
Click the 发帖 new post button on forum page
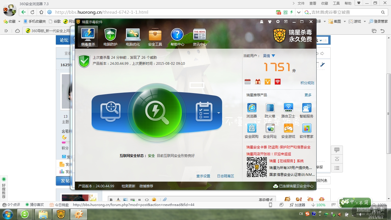(63, 181)
